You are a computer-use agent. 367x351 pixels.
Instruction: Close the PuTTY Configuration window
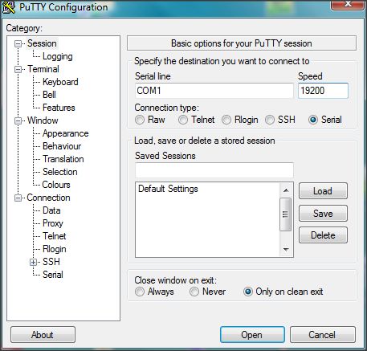(349, 4)
